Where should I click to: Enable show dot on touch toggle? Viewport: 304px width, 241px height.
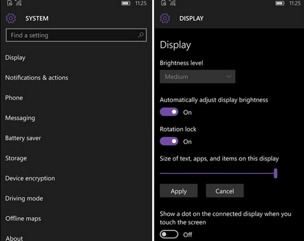pos(169,234)
